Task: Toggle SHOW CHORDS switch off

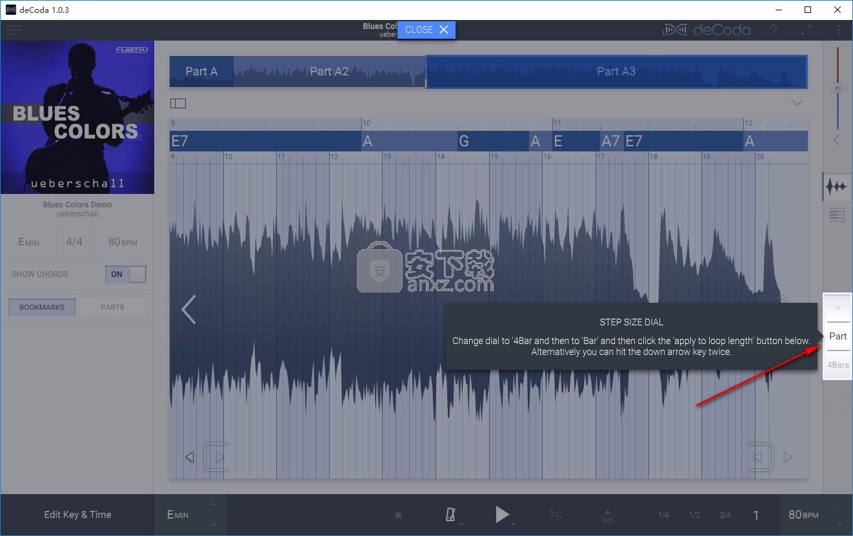Action: [126, 274]
